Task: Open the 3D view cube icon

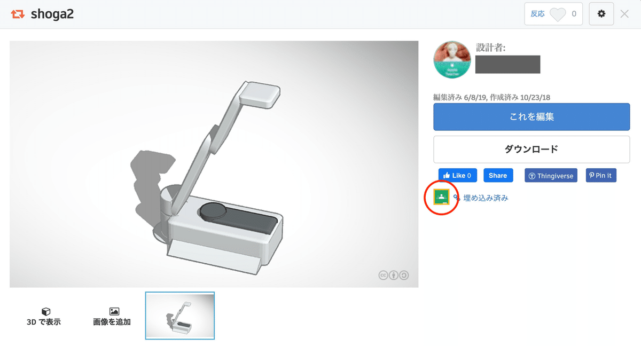Action: (46, 311)
